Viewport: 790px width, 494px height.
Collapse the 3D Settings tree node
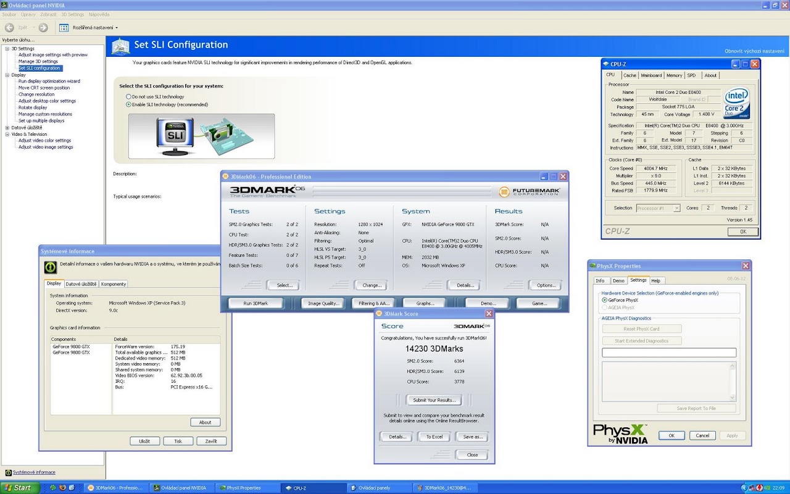7,49
